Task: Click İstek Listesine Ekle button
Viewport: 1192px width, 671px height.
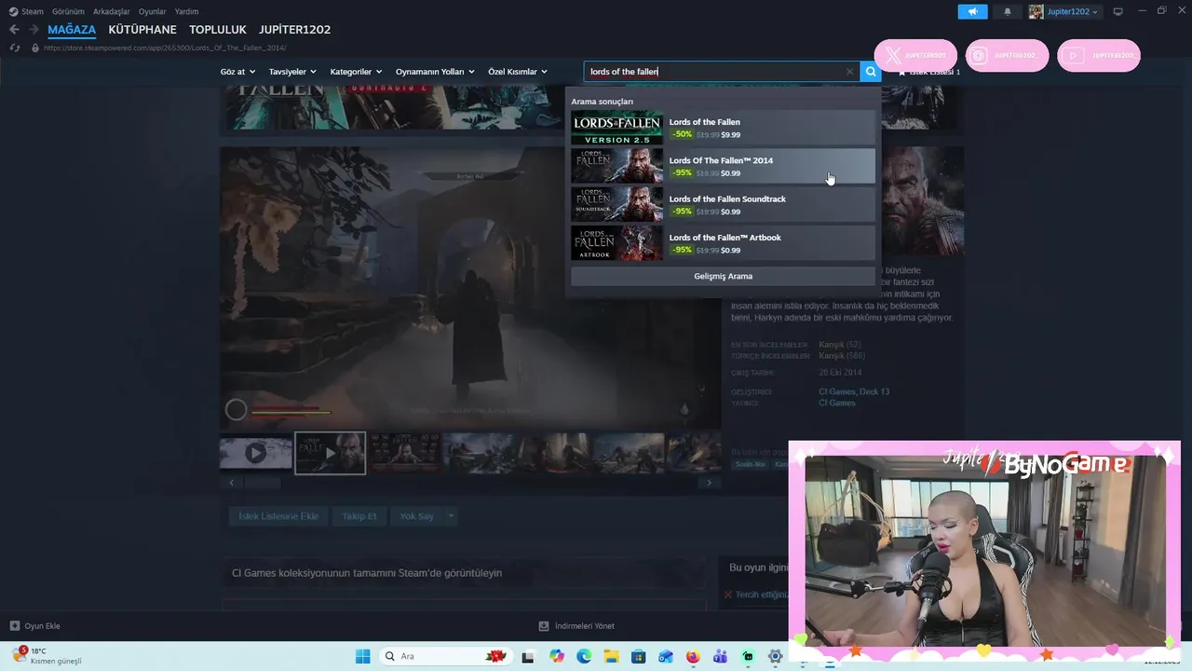Action: 278,515
